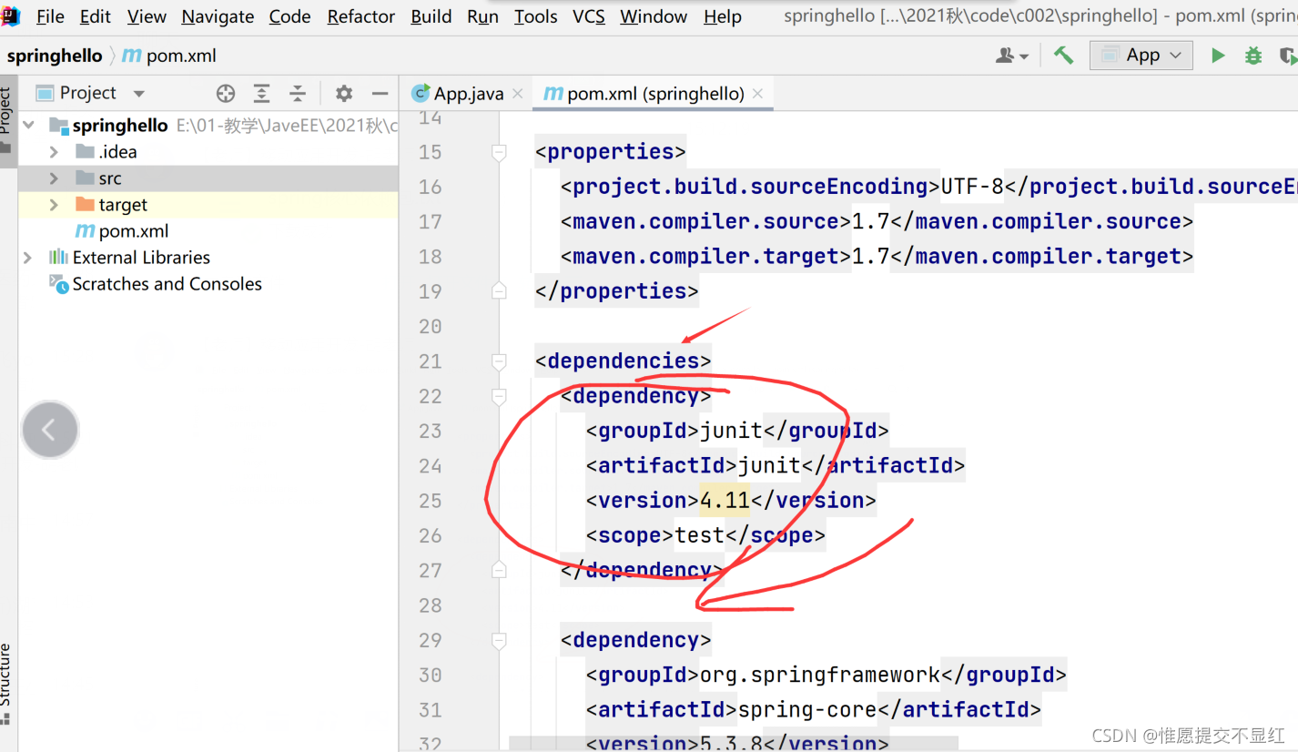Image resolution: width=1298 pixels, height=752 pixels.
Task: Click line number 20 in gutter
Action: (x=430, y=326)
